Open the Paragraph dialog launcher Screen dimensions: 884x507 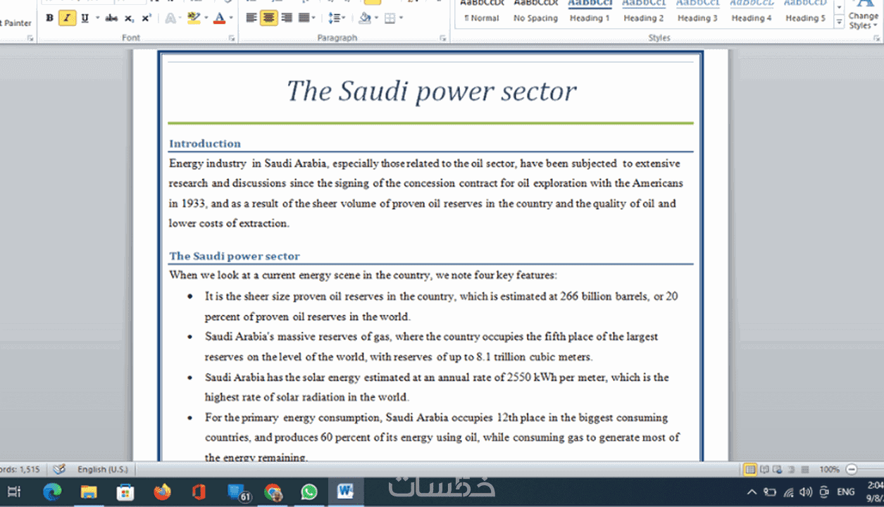click(443, 38)
